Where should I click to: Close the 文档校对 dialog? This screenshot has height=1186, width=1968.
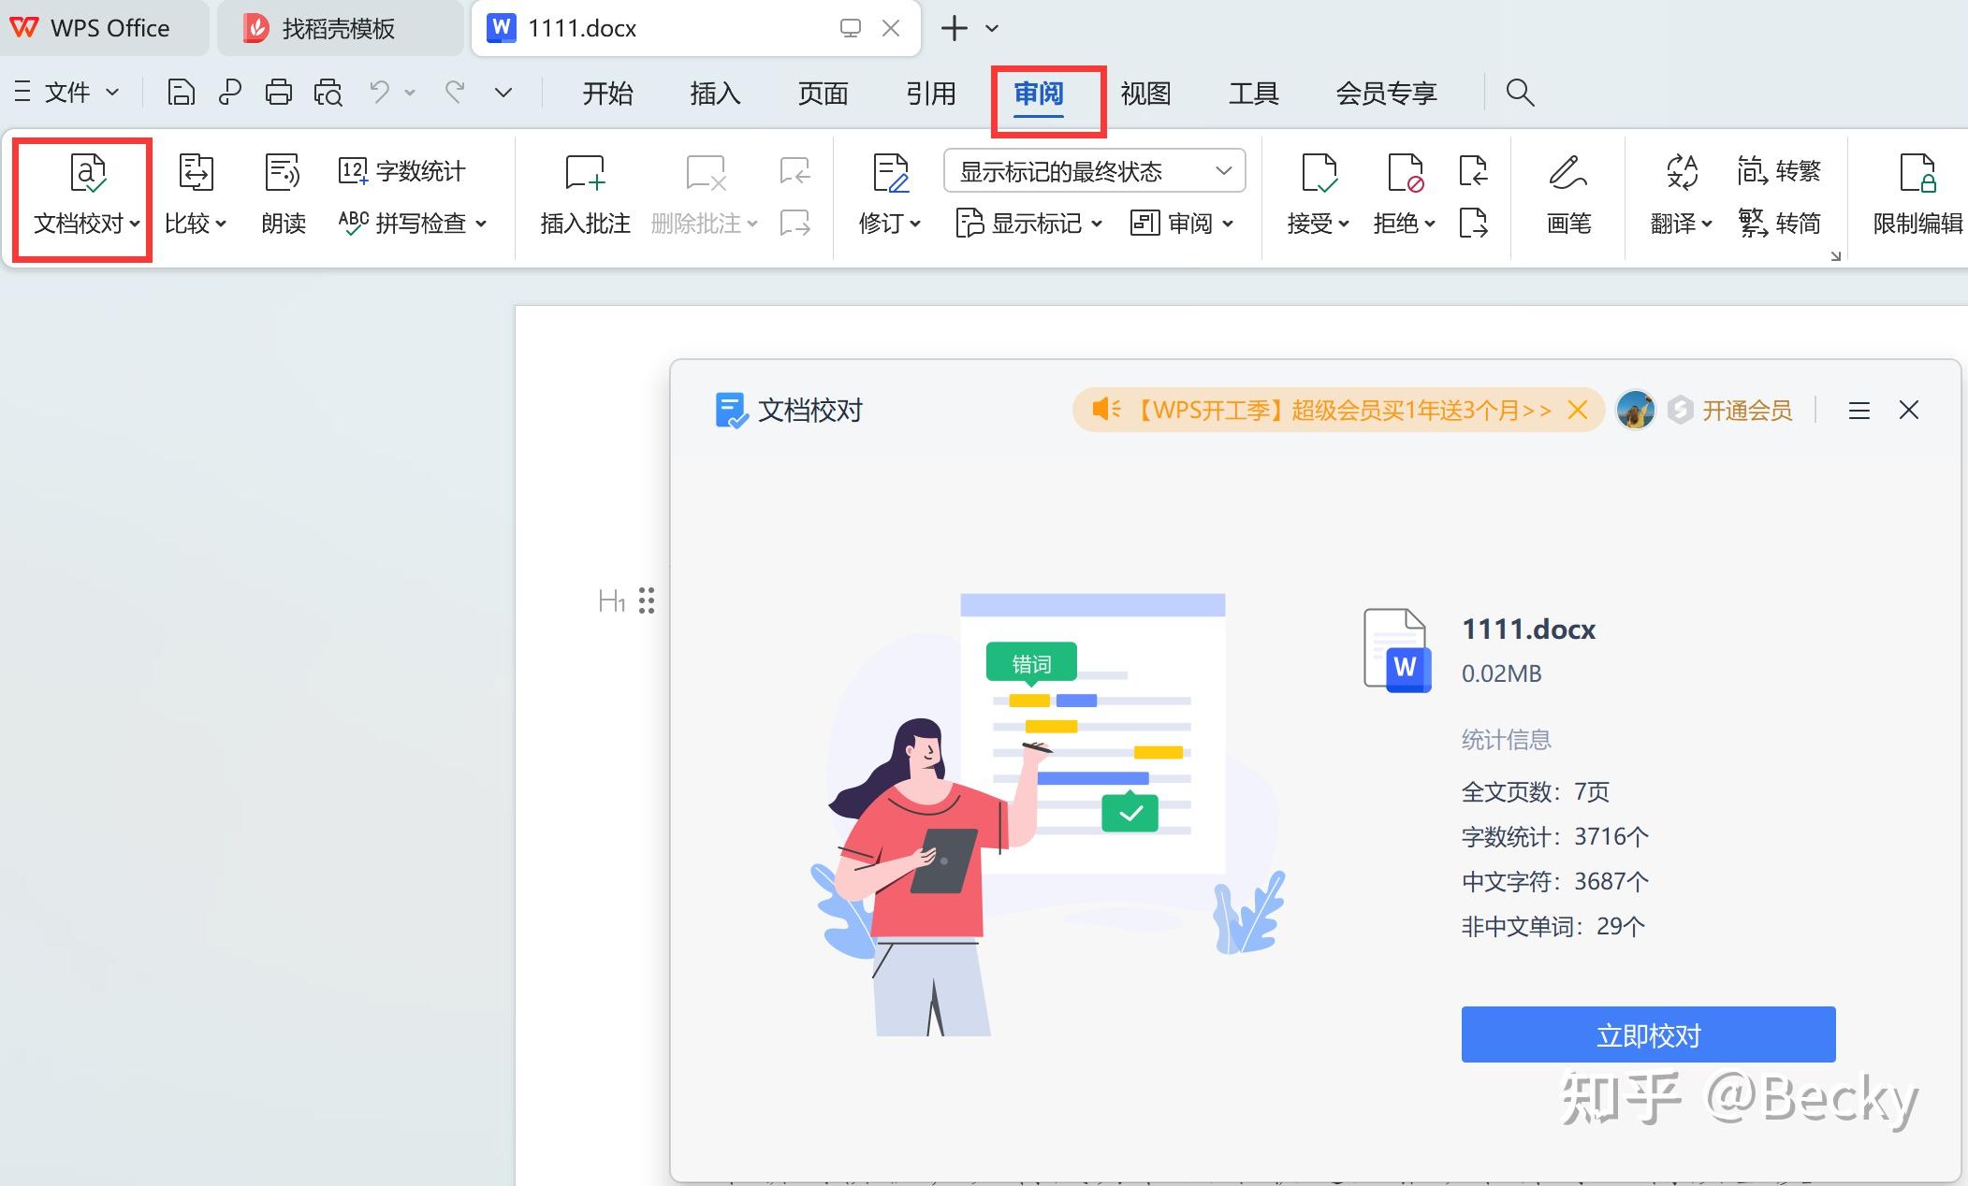pos(1909,410)
